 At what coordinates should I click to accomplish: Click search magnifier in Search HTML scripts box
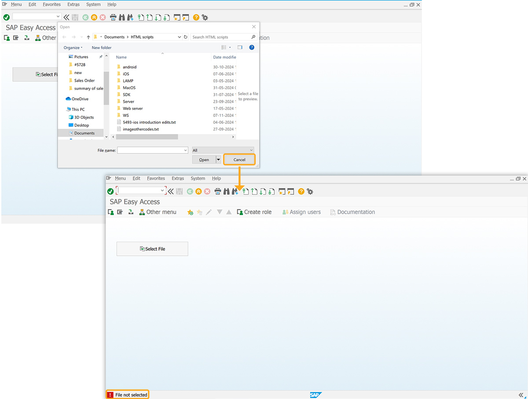(253, 37)
